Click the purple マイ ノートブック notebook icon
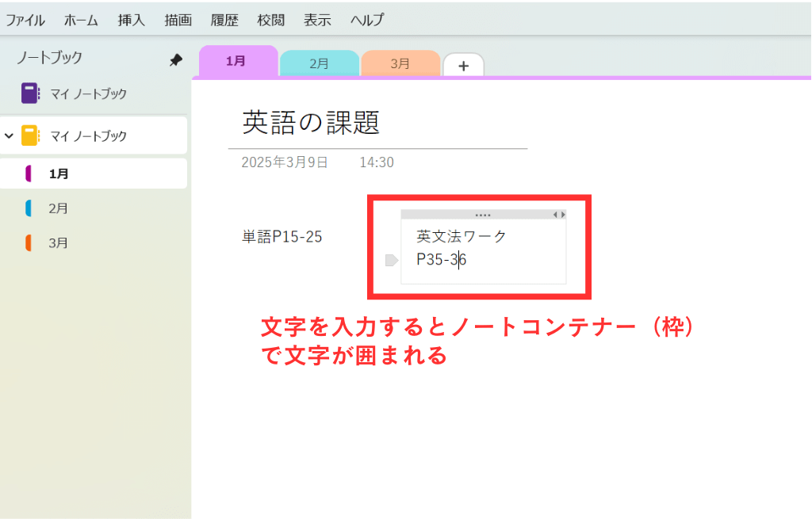This screenshot has width=812, height=519. point(30,93)
